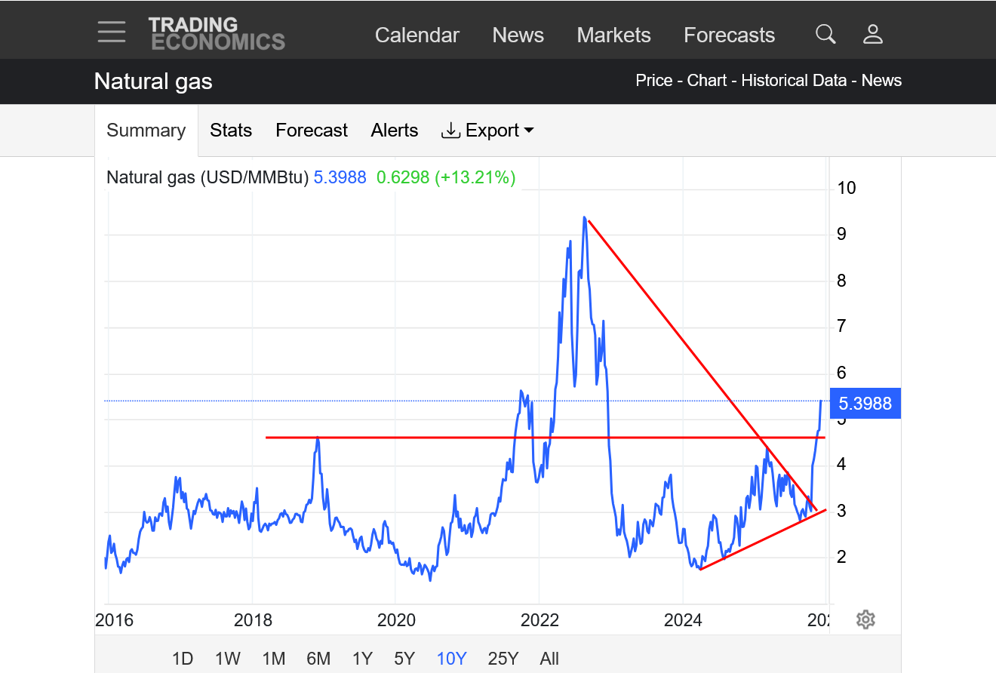Click the 2018 label on the x-axis
The image size is (996, 673).
coord(253,620)
